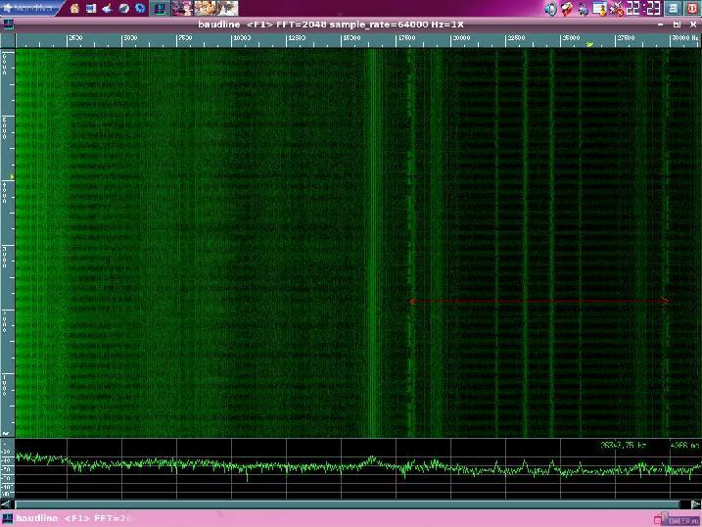Screen dimensions: 702x527
Task: Click the home folder icon in the panel
Action: click(74, 8)
